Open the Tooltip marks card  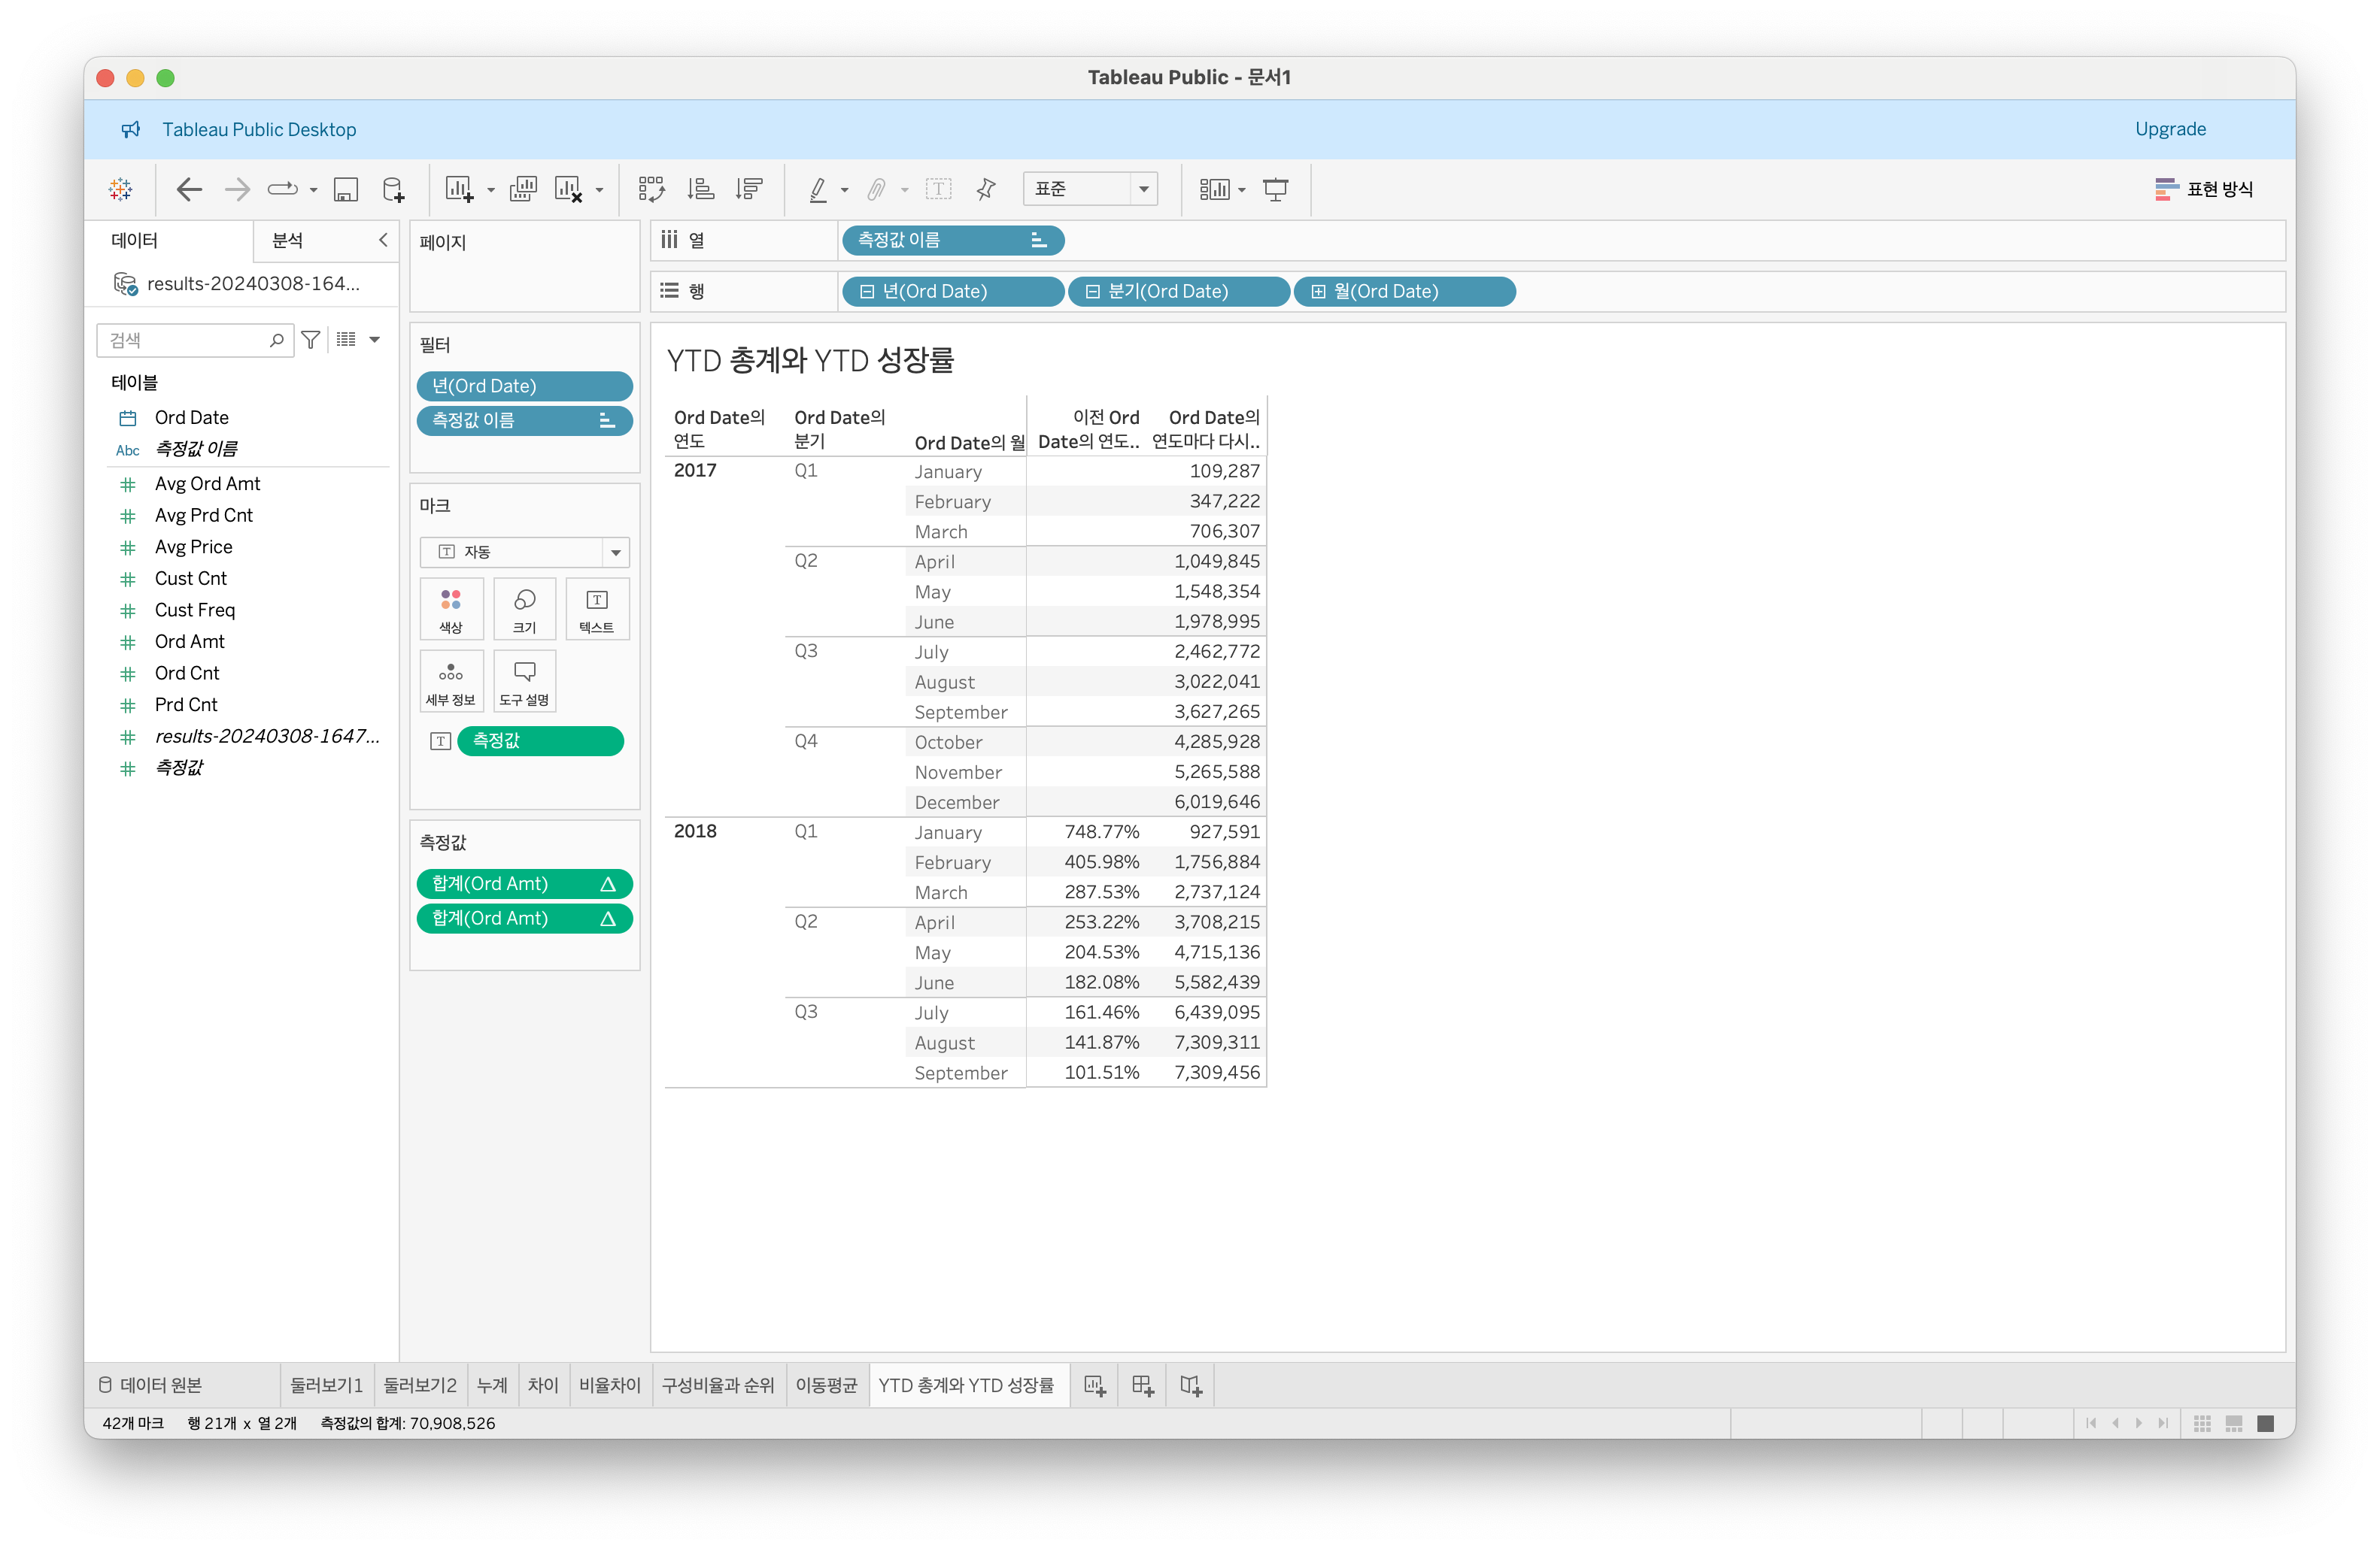point(524,680)
